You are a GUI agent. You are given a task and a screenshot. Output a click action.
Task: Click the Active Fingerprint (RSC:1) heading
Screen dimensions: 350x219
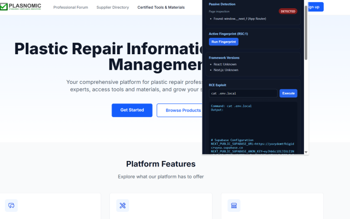(x=228, y=34)
